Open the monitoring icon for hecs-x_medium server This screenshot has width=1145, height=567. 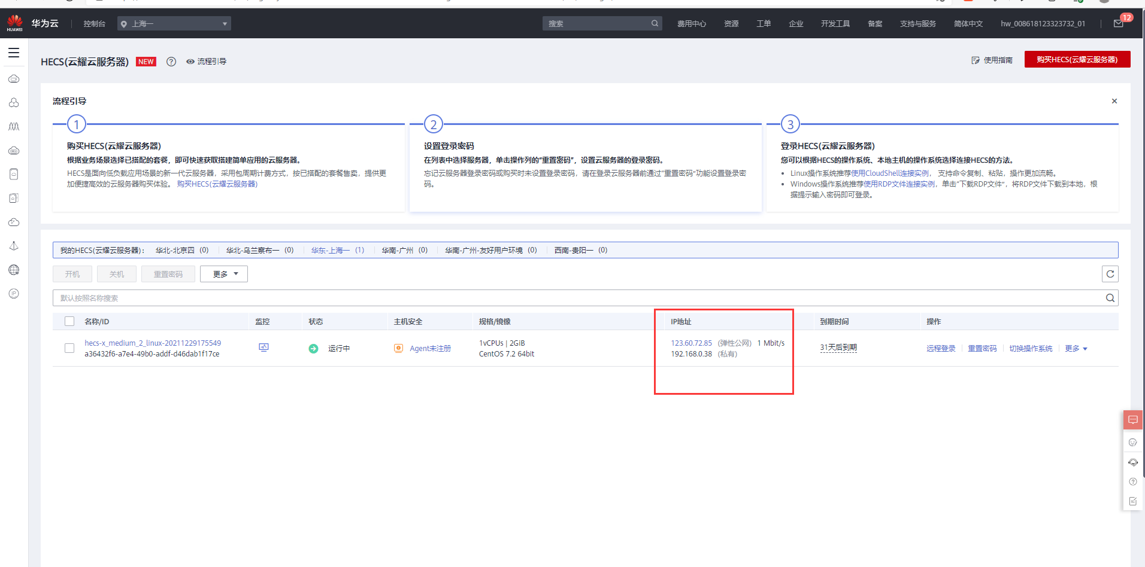(x=263, y=347)
